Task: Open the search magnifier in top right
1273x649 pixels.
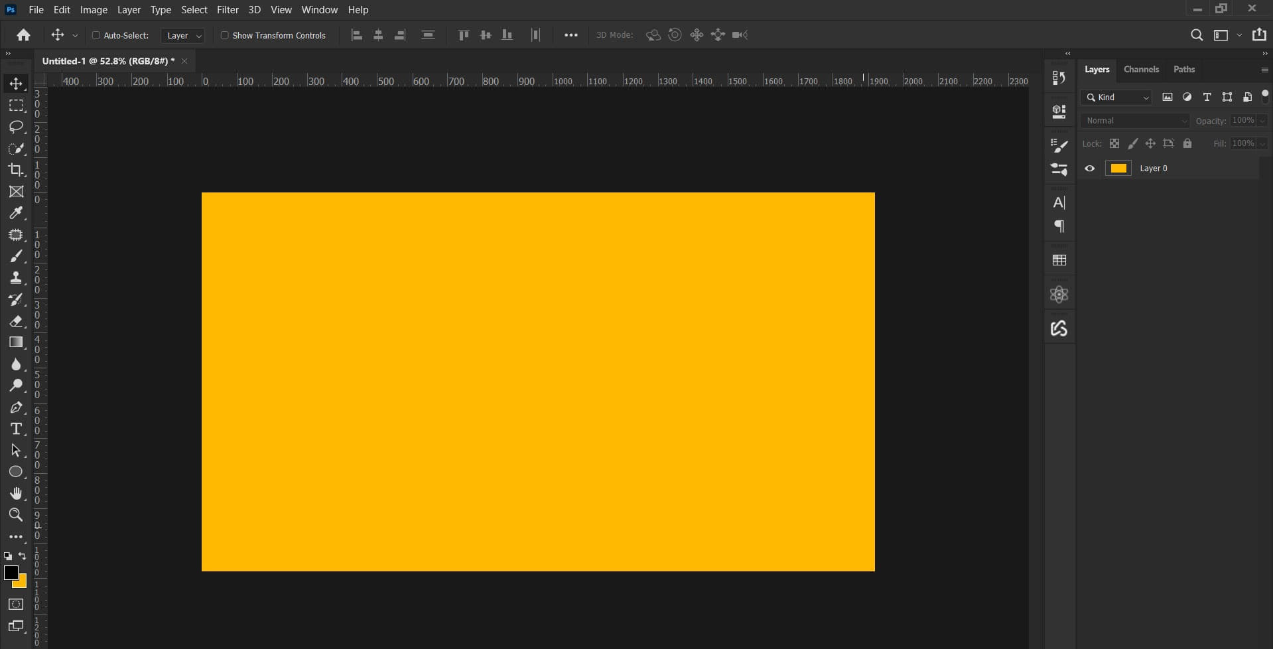Action: (1196, 35)
